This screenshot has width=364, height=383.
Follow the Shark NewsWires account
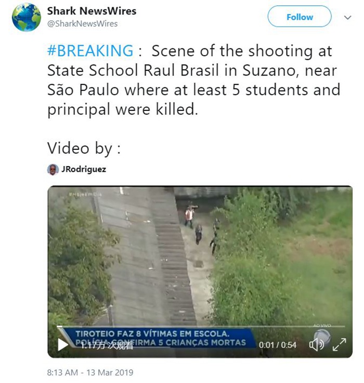pyautogui.click(x=300, y=16)
